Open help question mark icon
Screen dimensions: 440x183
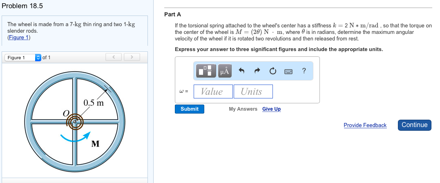coord(304,71)
